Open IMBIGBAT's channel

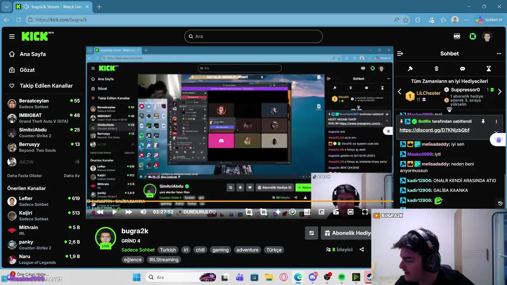44,118
